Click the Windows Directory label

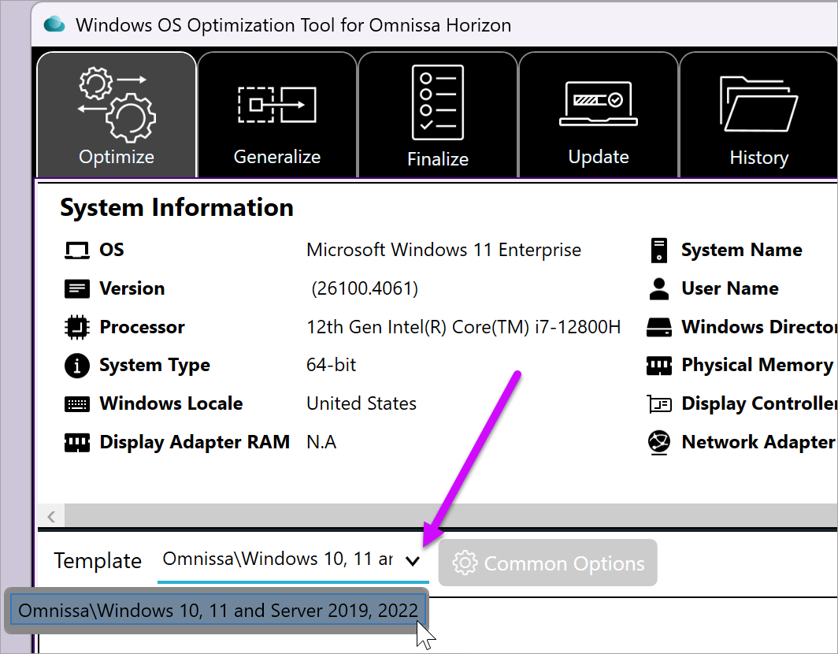[759, 327]
